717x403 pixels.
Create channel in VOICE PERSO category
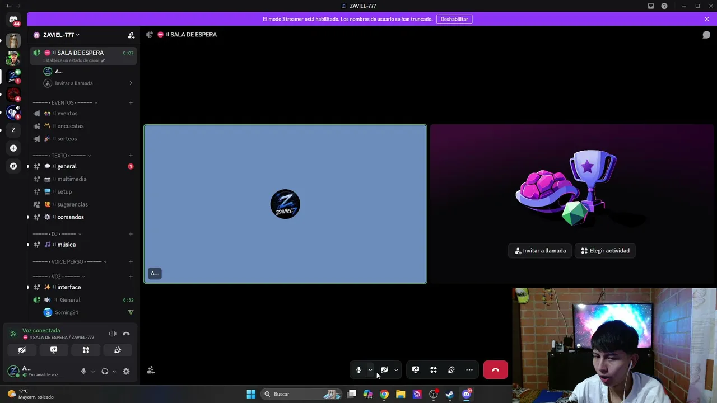click(x=131, y=261)
